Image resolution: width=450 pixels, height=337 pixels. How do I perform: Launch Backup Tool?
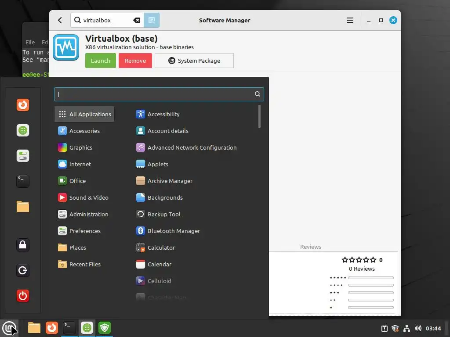[158, 214]
